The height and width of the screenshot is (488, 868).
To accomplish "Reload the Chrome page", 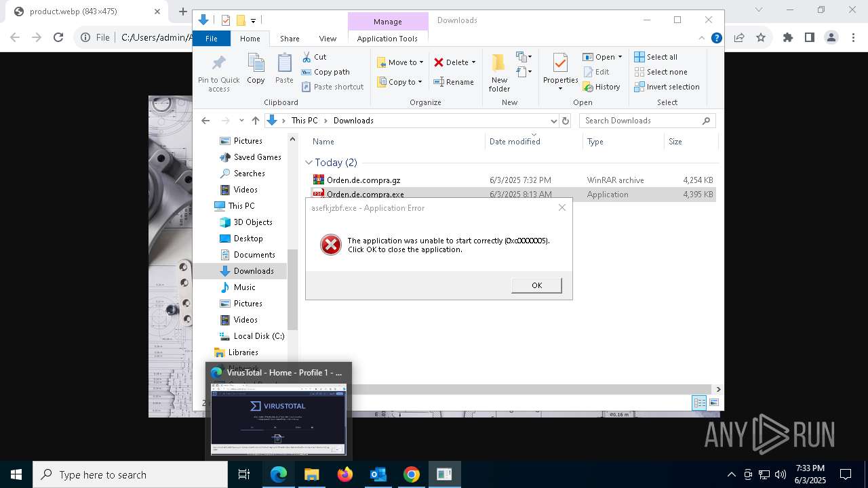I will tap(58, 38).
